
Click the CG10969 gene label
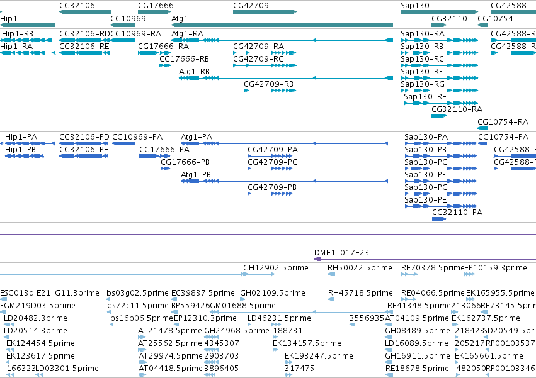(128, 19)
